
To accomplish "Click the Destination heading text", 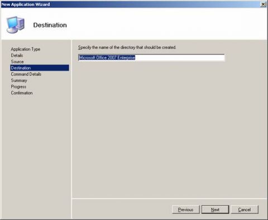I will tap(50, 25).
